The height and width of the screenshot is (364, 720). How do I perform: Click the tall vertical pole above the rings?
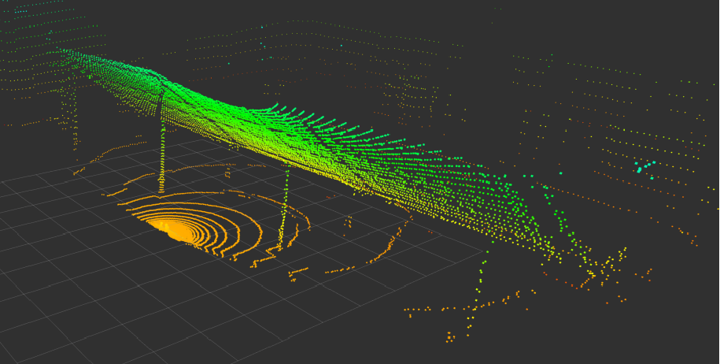click(x=163, y=142)
